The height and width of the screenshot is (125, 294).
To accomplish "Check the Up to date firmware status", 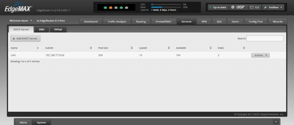I will point(218,7).
